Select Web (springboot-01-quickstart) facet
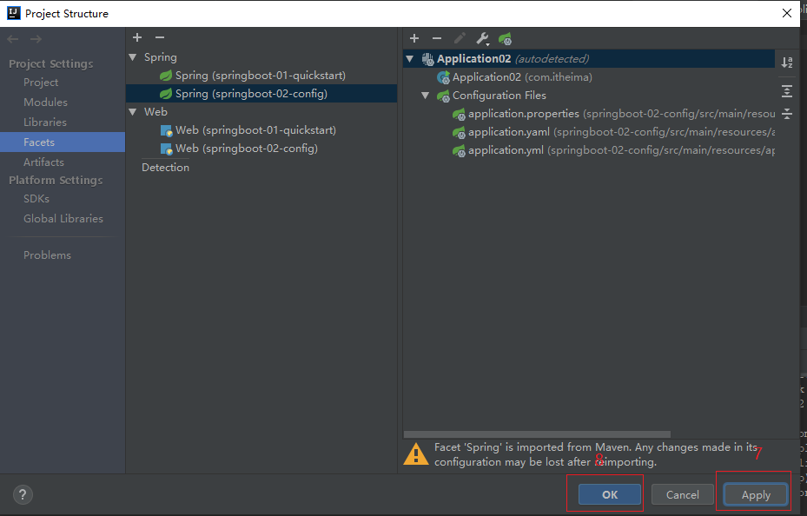The image size is (807, 516). tap(255, 130)
